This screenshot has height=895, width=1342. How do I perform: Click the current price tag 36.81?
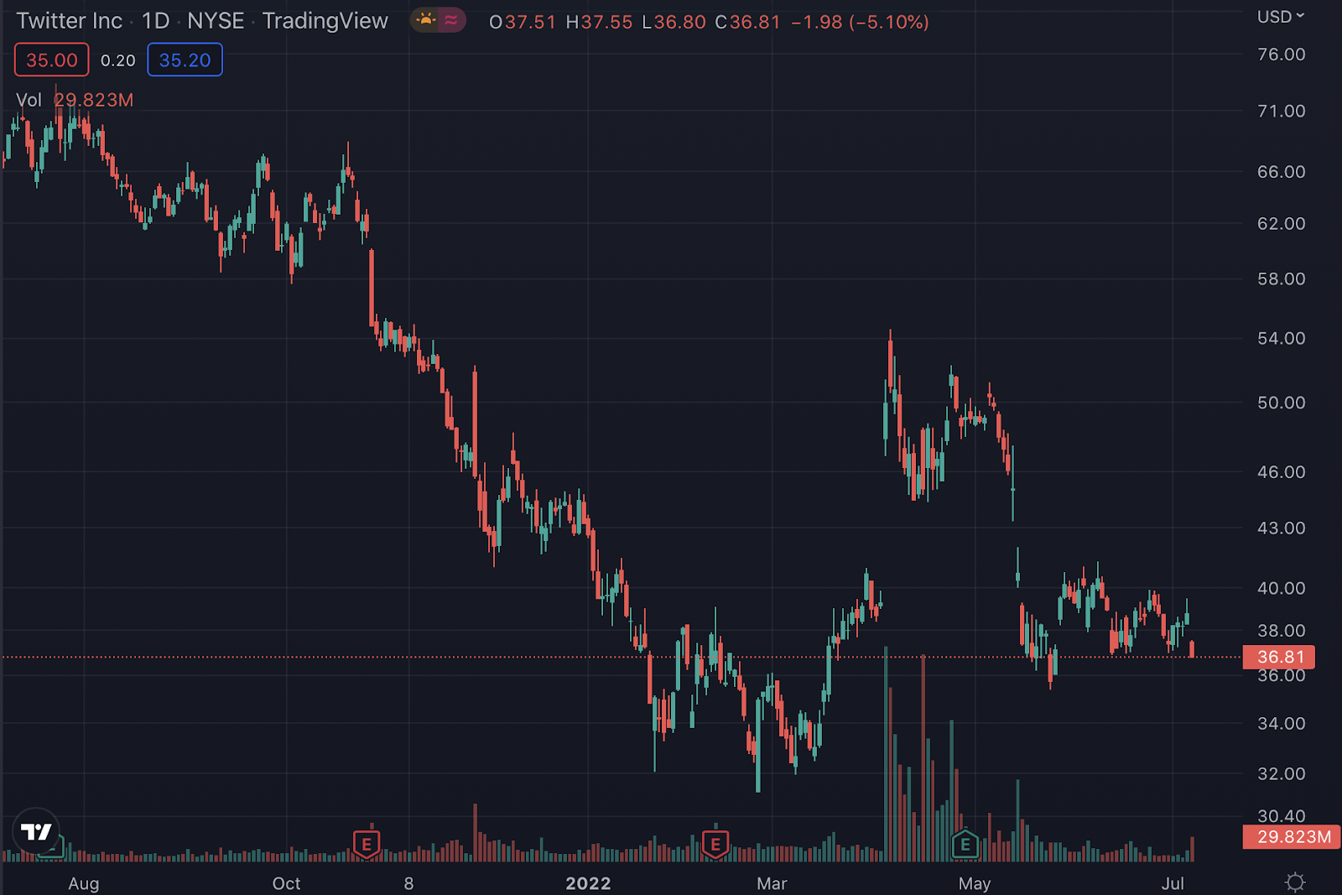pos(1281,657)
